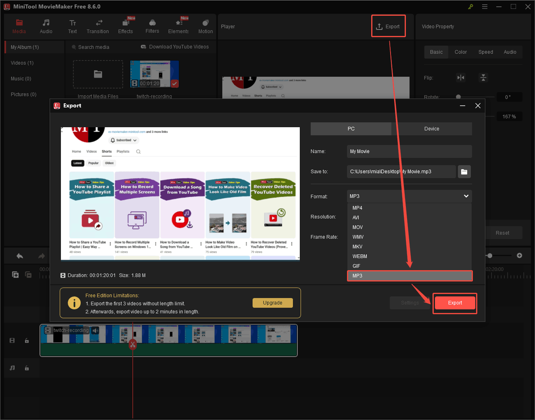Click the video track film icon
The height and width of the screenshot is (420, 535).
[x=12, y=340]
